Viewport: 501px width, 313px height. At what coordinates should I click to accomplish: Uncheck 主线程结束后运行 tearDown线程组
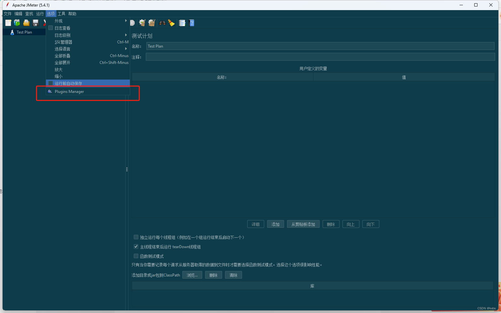click(x=136, y=247)
